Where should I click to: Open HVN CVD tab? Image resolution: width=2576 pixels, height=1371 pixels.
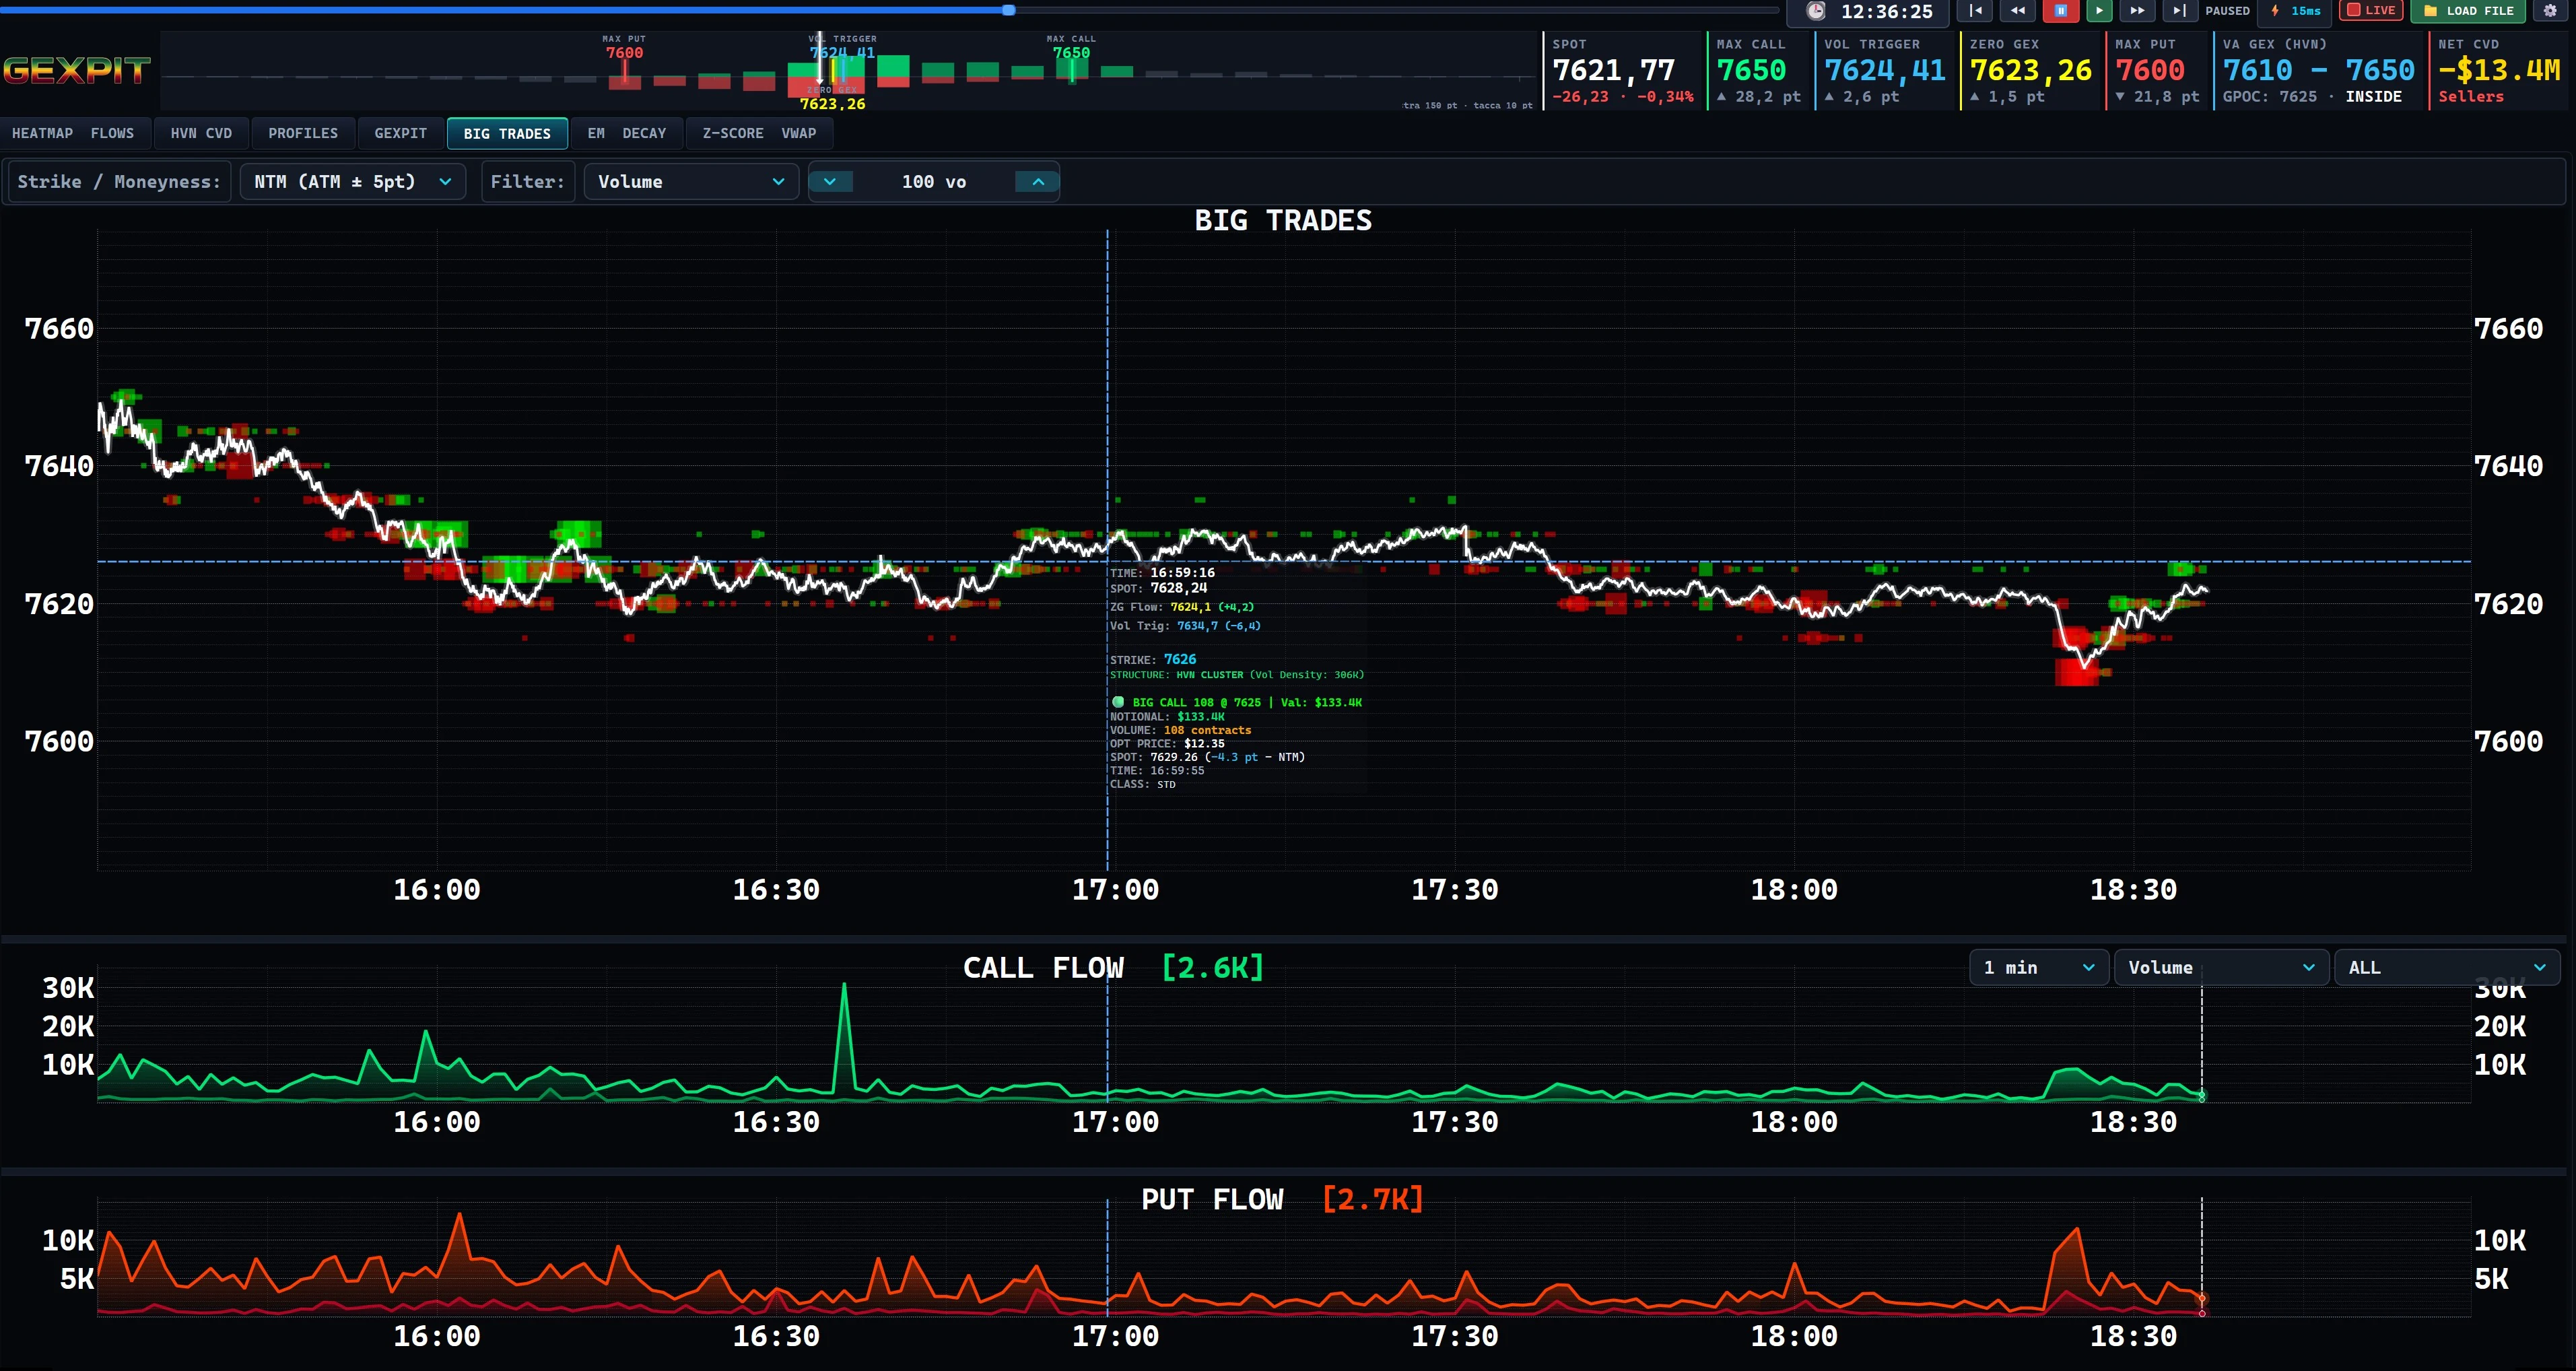[201, 133]
